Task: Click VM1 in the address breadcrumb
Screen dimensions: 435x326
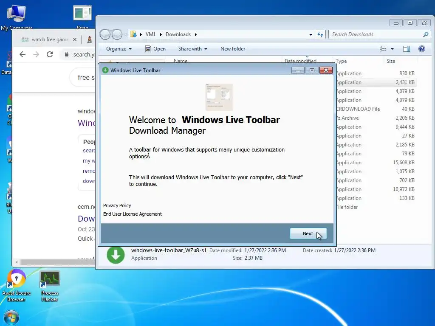Action: click(150, 34)
